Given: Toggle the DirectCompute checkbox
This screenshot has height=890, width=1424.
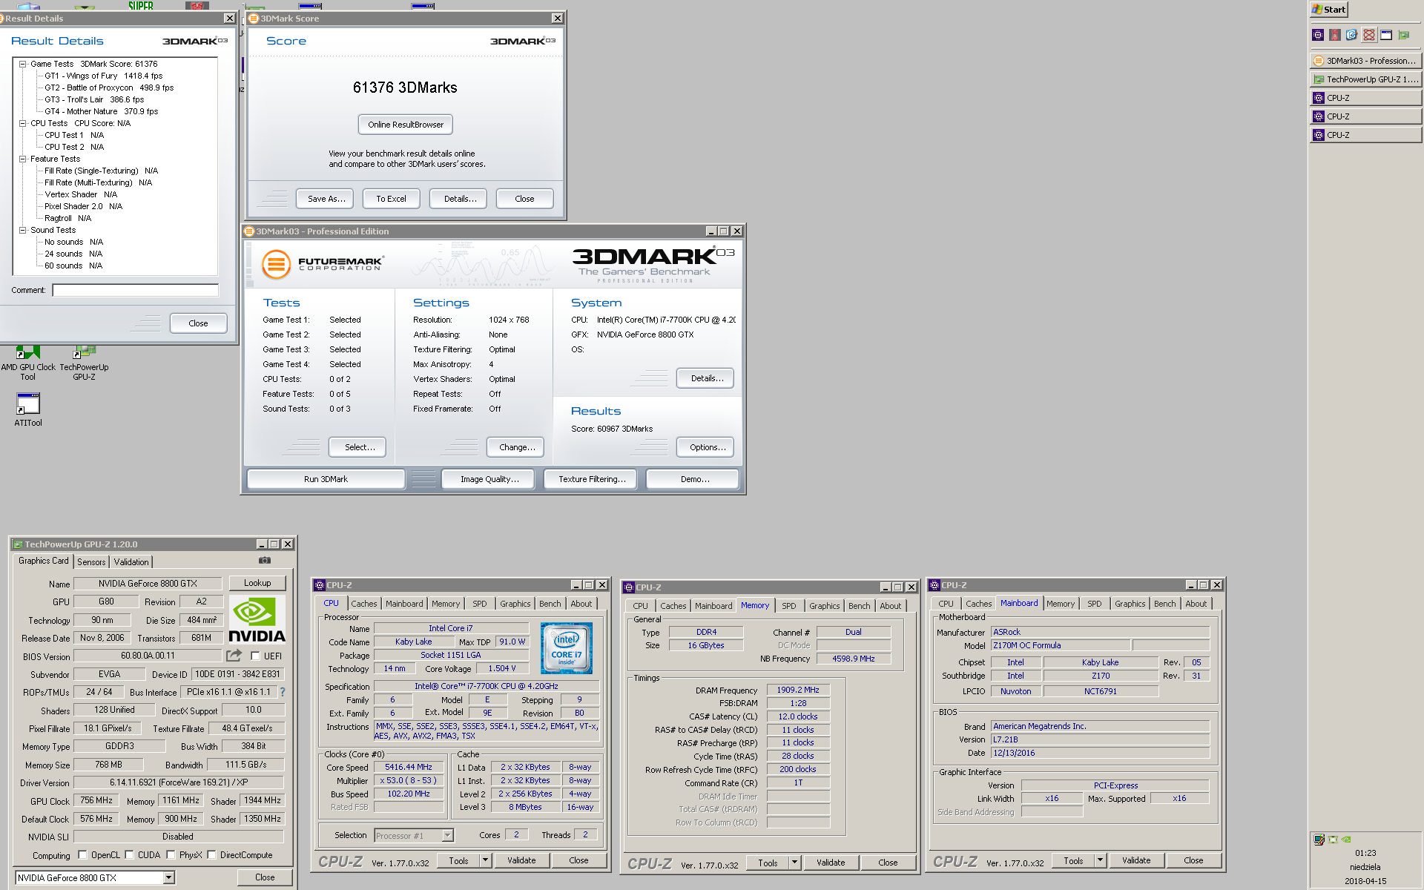Looking at the screenshot, I should click(211, 855).
